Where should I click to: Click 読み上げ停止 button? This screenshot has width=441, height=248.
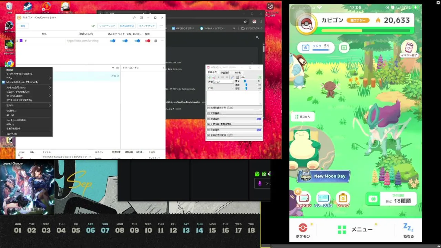pyautogui.click(x=127, y=26)
